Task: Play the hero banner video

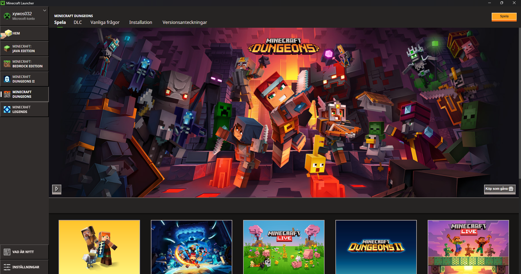Action: [x=57, y=189]
